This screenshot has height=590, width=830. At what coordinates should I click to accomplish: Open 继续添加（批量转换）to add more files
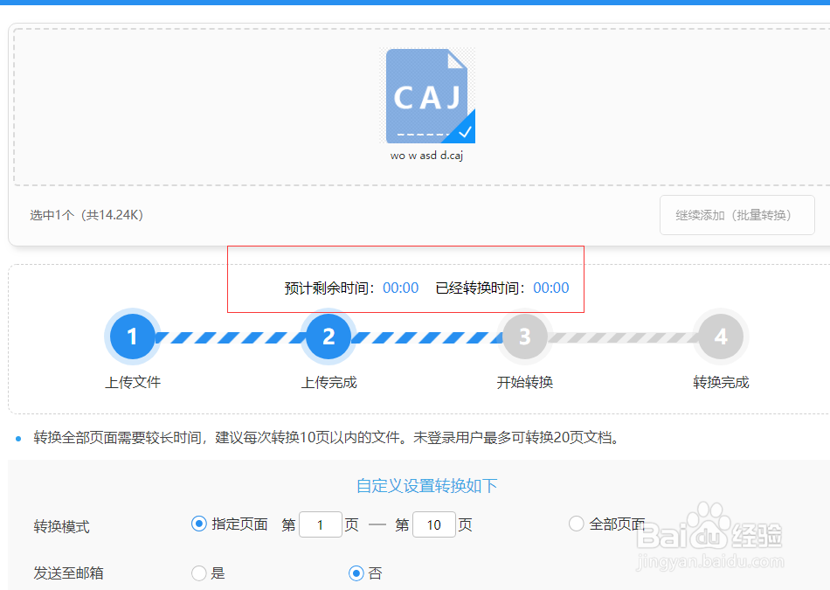pyautogui.click(x=737, y=214)
